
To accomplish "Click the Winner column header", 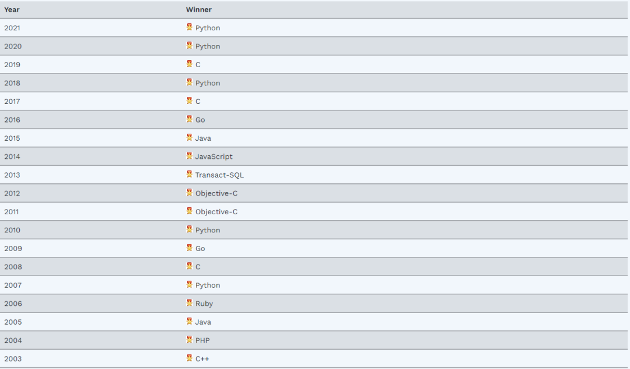I will tap(199, 9).
